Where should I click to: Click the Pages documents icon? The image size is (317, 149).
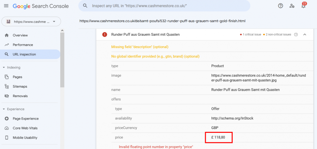(7, 77)
